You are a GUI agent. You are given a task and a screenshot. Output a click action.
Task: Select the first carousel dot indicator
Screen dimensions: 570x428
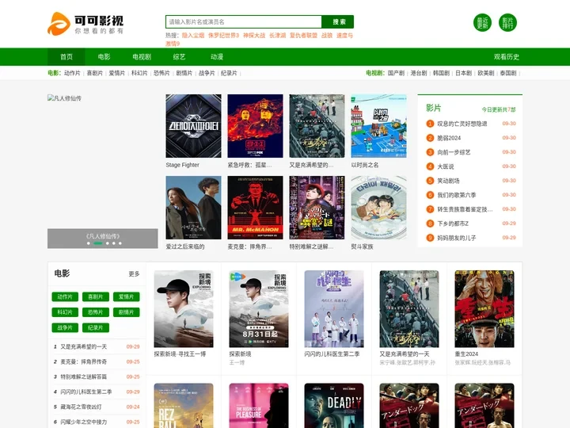89,243
